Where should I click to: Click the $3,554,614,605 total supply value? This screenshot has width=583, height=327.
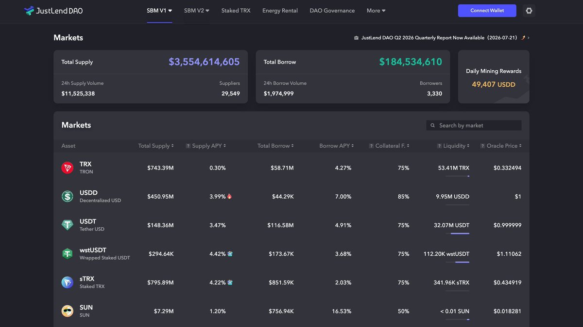(x=204, y=62)
